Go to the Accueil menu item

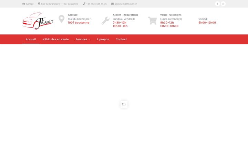pyautogui.click(x=31, y=39)
